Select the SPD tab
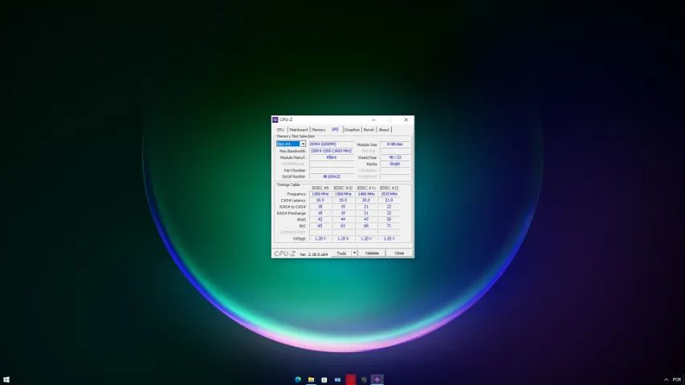The image size is (685, 385). pyautogui.click(x=335, y=129)
